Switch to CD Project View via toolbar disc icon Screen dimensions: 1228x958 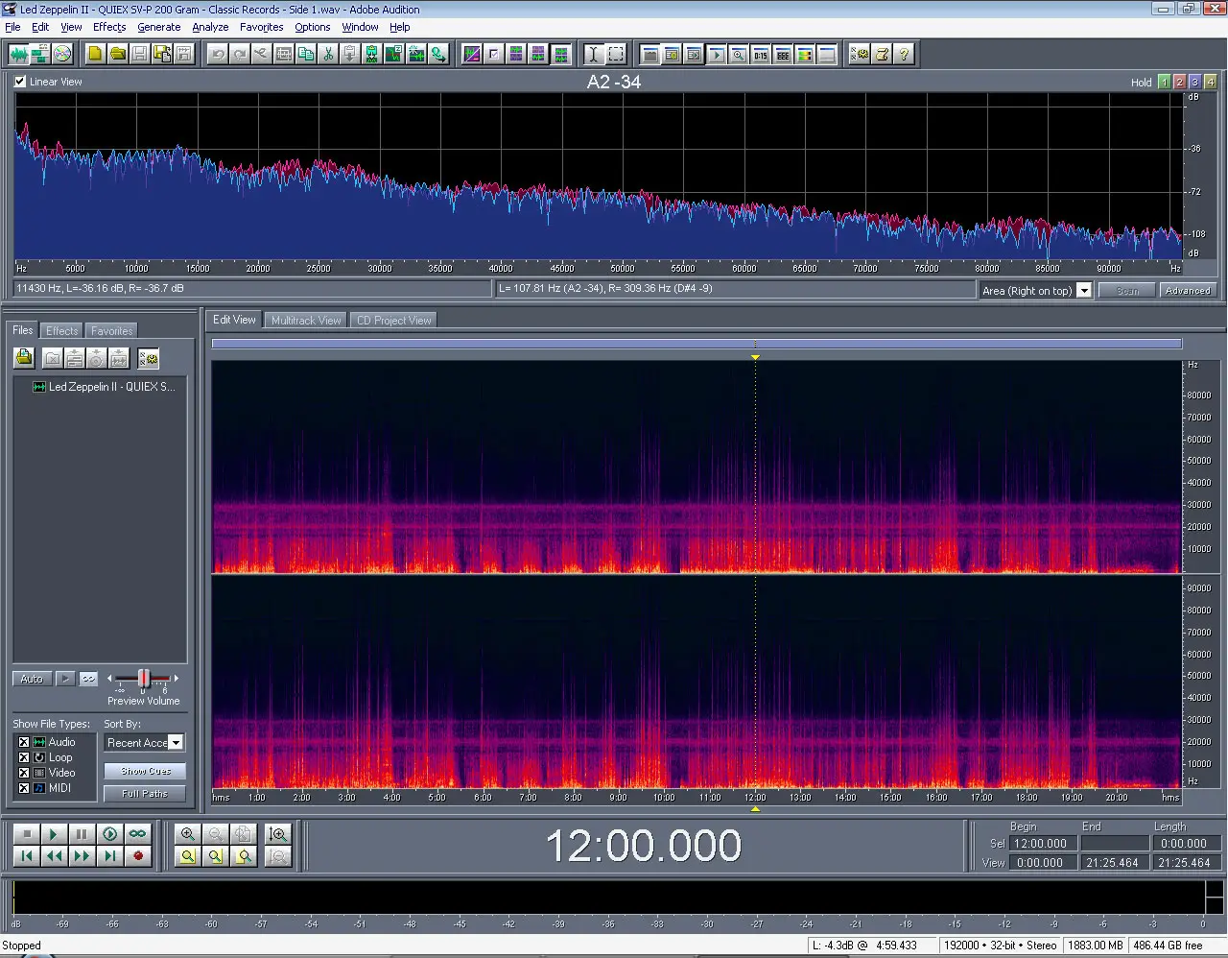[x=62, y=54]
